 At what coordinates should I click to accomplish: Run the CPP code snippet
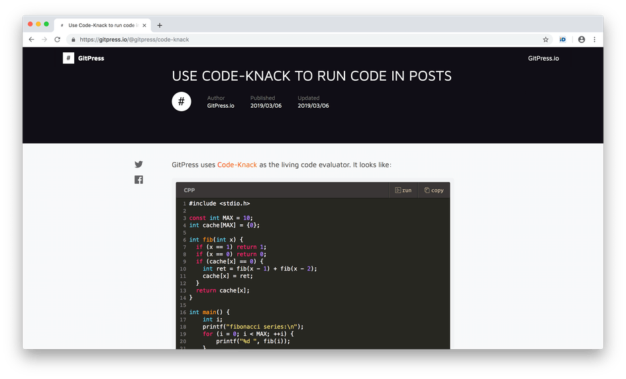click(x=403, y=190)
